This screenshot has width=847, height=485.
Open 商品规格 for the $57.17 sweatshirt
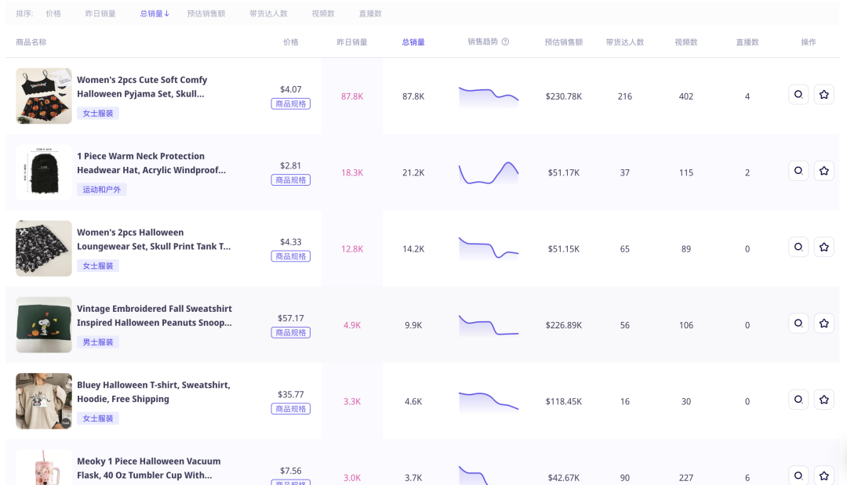tap(291, 332)
